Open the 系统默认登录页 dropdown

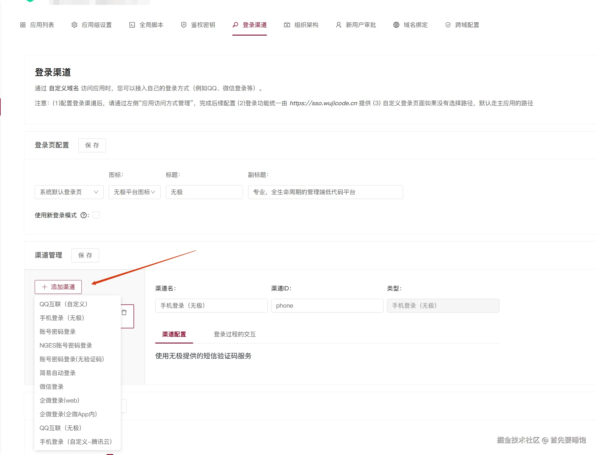click(x=69, y=192)
